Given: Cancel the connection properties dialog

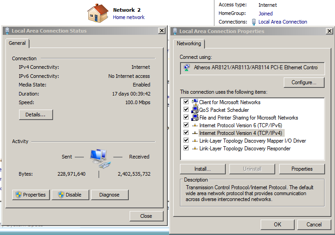Looking at the screenshot, I should (314, 225).
